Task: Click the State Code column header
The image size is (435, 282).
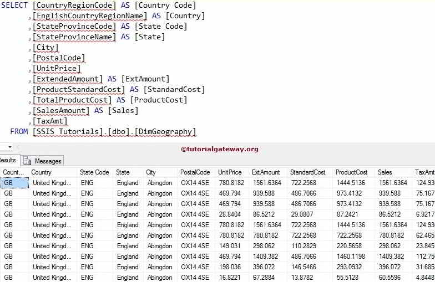Action: coord(94,172)
